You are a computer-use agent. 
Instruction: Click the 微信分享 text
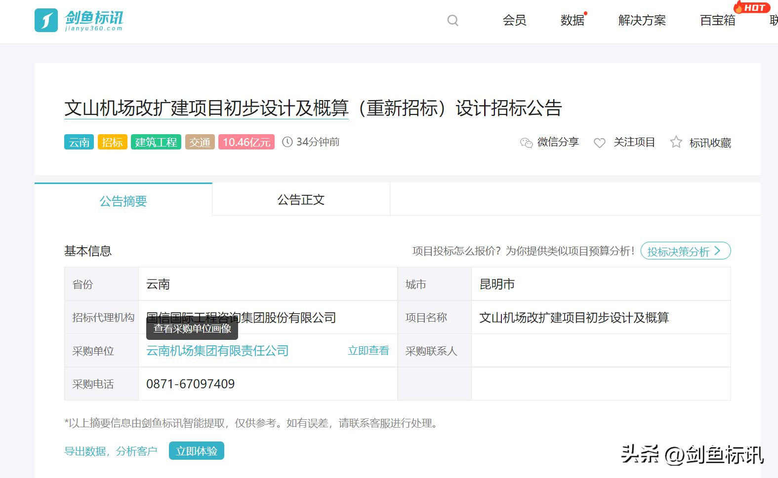click(558, 142)
